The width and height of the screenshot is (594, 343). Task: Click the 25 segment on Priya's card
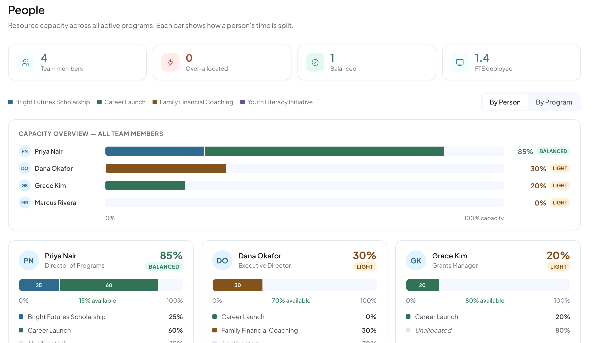click(39, 285)
